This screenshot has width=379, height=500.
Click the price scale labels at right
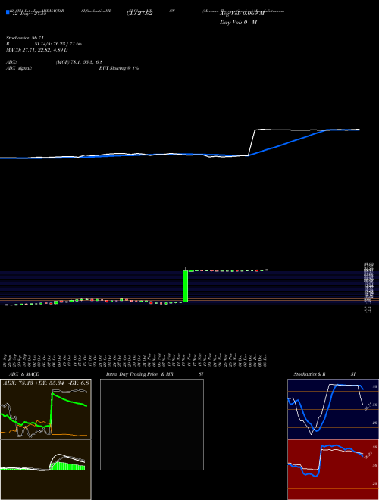pyautogui.click(x=368, y=287)
